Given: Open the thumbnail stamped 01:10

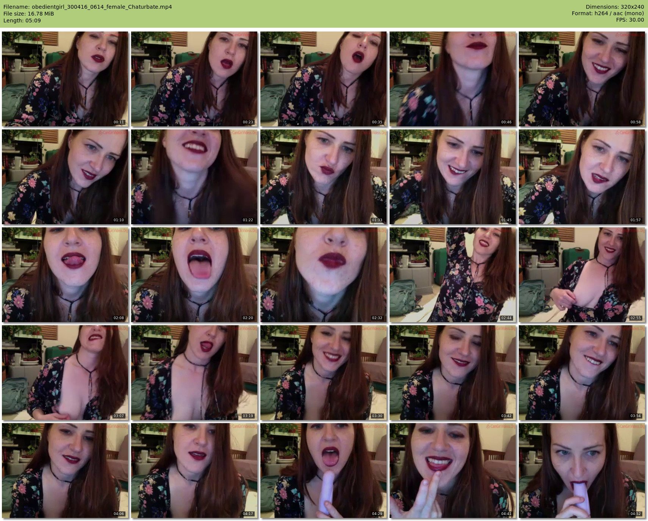Looking at the screenshot, I should click(65, 177).
